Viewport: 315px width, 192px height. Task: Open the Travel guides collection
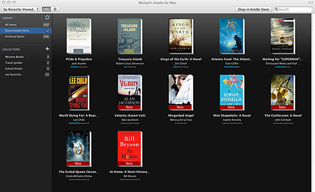pos(26,63)
